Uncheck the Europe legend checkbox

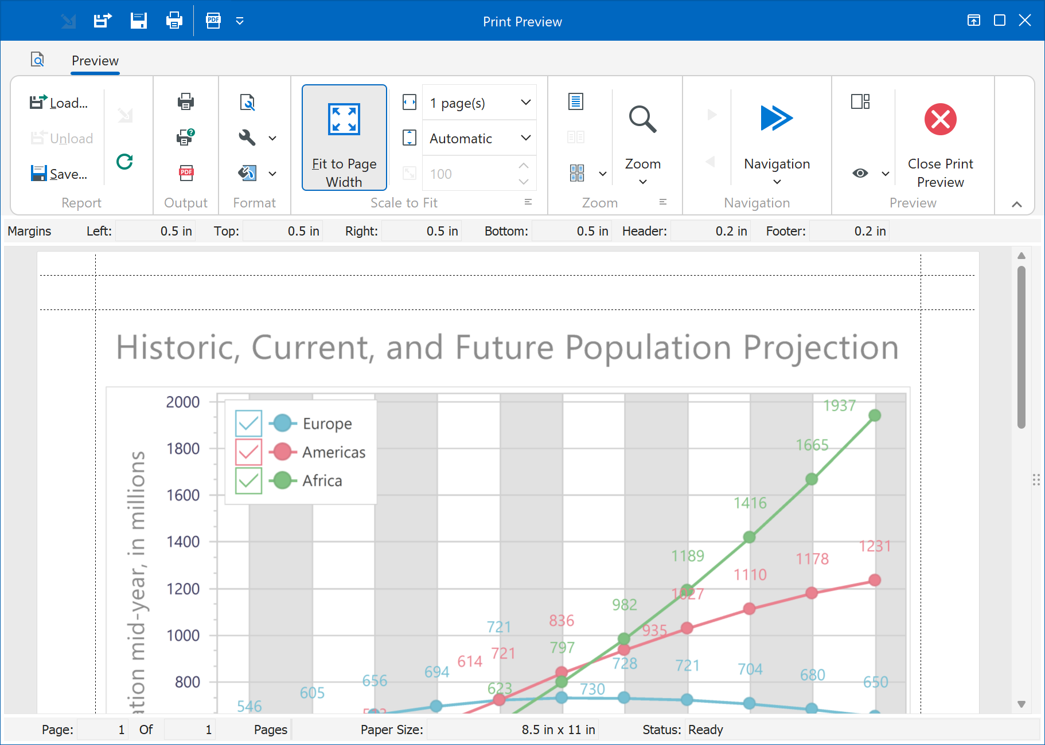point(248,424)
